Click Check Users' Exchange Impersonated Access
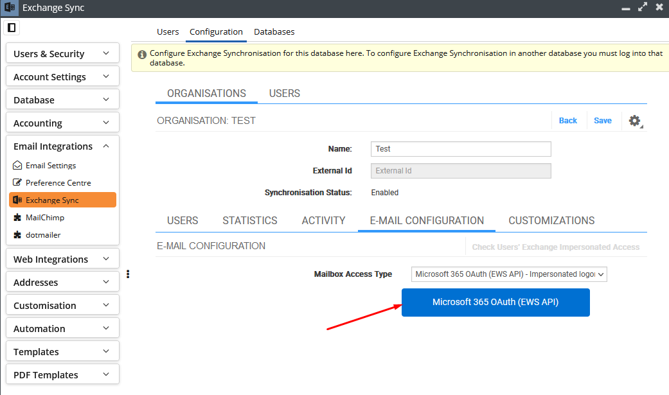Screen dimensions: 669x395 pyautogui.click(x=555, y=247)
